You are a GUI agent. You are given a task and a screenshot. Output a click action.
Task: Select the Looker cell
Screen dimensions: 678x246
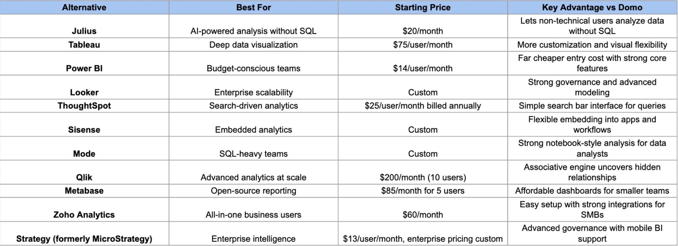coord(84,87)
